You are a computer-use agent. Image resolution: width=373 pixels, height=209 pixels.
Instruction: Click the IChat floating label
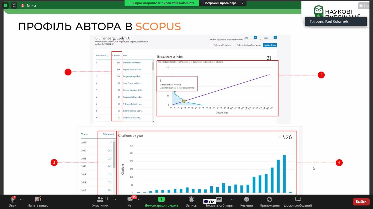click(x=210, y=202)
